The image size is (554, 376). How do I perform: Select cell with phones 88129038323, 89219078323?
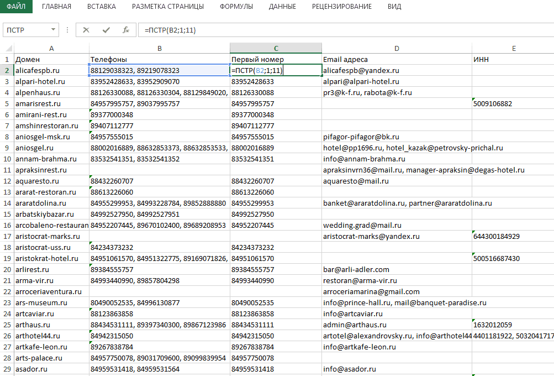click(159, 70)
